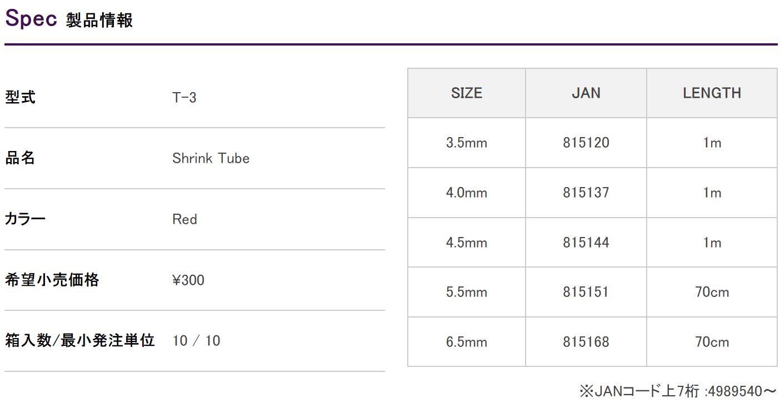
Task: Click JAN code 815120
Action: click(x=586, y=143)
